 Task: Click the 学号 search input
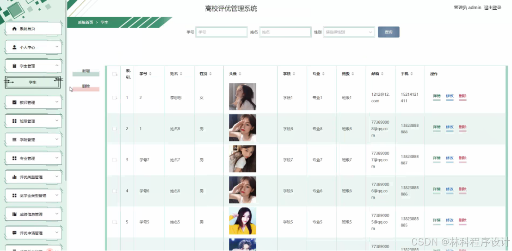222,32
